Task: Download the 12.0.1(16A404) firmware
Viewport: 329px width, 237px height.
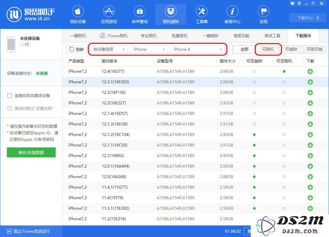Action: (x=310, y=166)
